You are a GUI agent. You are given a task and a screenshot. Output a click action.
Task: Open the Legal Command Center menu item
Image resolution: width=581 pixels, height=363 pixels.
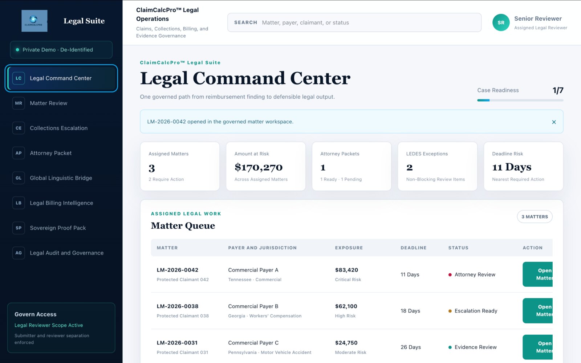coord(61,78)
